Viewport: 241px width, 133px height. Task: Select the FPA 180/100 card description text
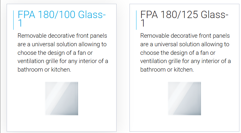click(x=63, y=53)
